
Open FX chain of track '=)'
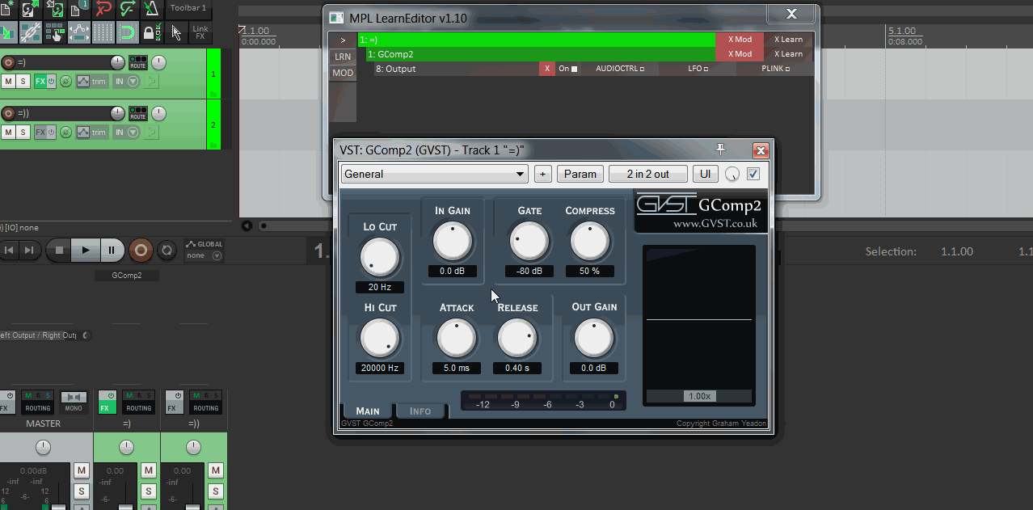[x=40, y=82]
